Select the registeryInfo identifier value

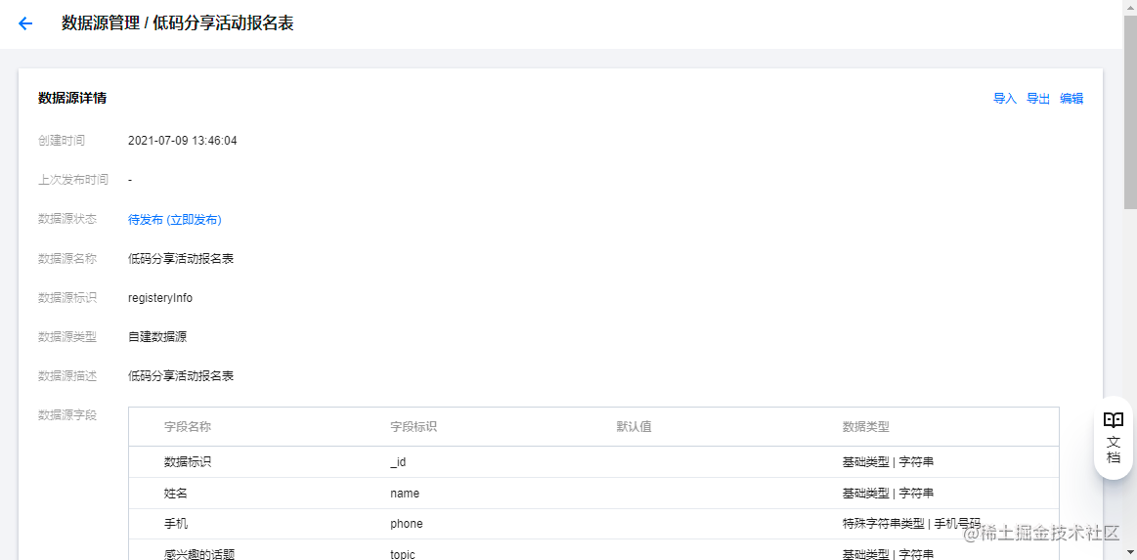coord(160,298)
